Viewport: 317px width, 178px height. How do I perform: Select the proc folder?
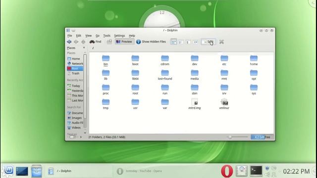coord(106,89)
